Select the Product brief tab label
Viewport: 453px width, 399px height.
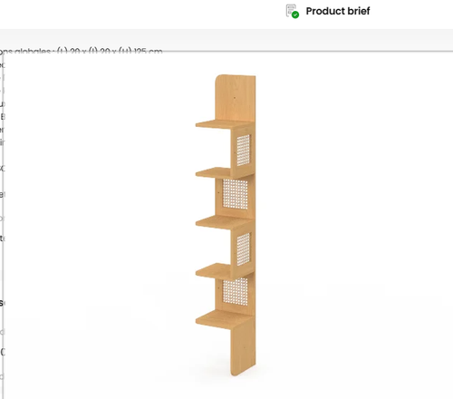[338, 11]
